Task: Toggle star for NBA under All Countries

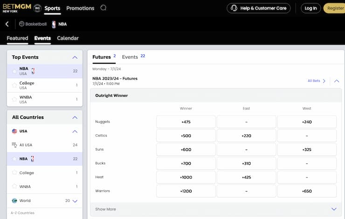Action: 14,159
